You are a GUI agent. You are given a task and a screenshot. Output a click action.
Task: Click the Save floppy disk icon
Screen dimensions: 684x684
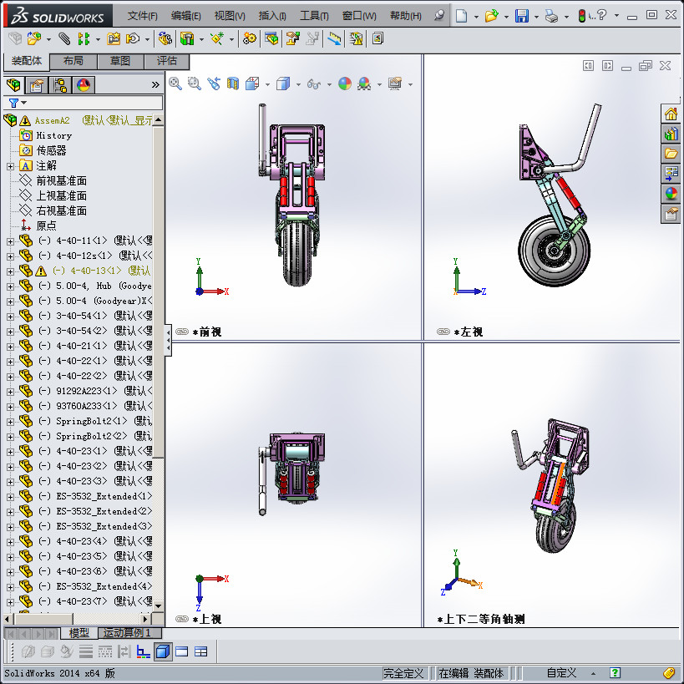coord(522,16)
